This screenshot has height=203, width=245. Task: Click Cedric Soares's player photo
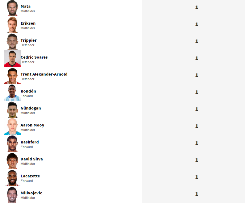(12, 59)
